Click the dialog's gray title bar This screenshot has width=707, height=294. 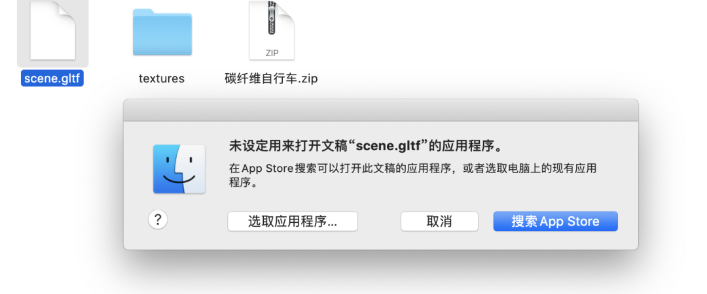381,110
